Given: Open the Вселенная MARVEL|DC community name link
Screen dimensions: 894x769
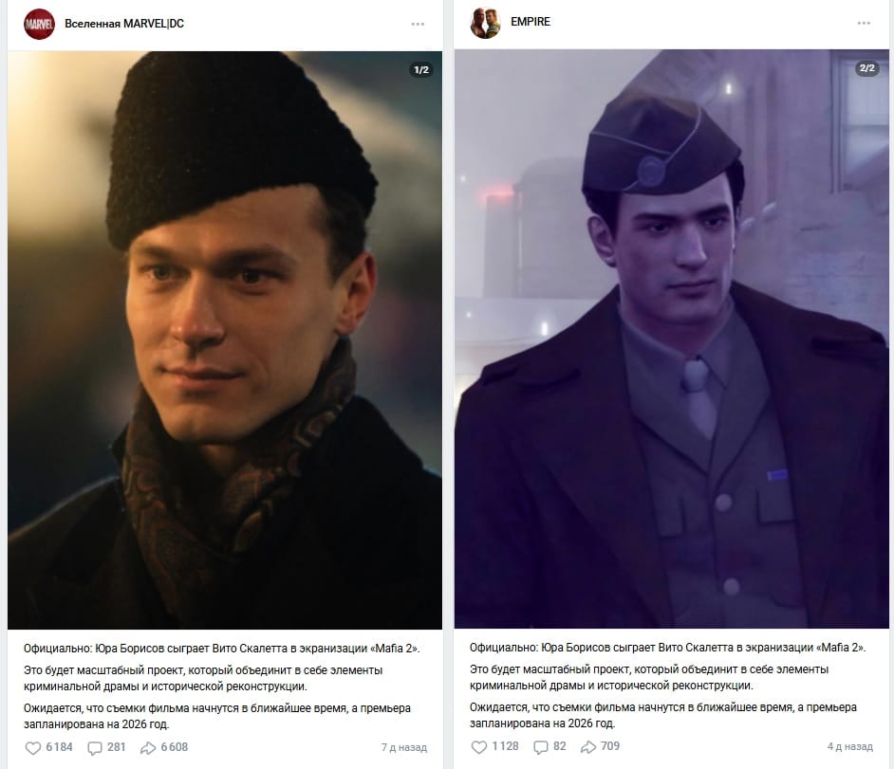Looking at the screenshot, I should click(x=124, y=24).
